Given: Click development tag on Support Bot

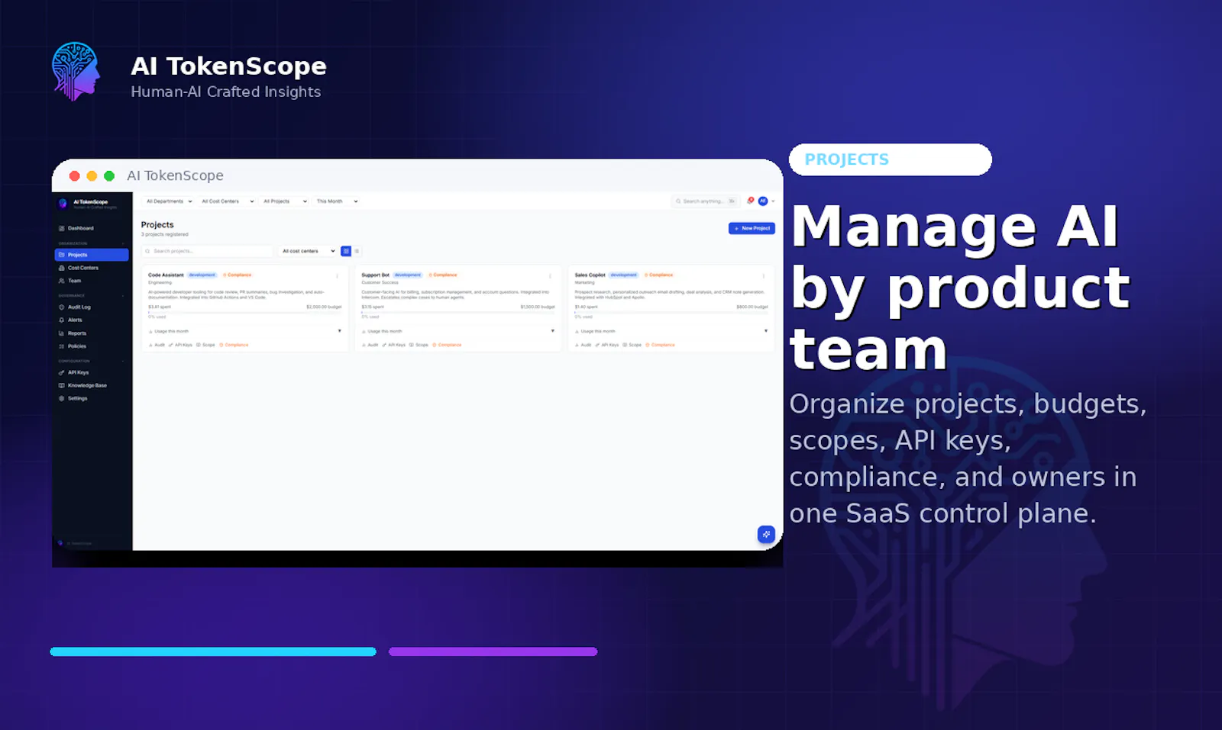Looking at the screenshot, I should click(x=408, y=275).
